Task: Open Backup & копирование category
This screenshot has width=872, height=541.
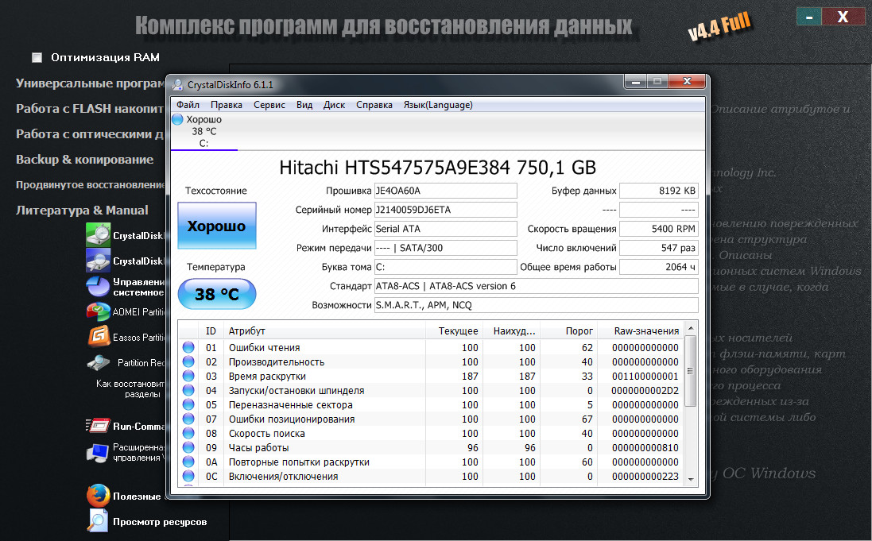Action: pyautogui.click(x=84, y=160)
